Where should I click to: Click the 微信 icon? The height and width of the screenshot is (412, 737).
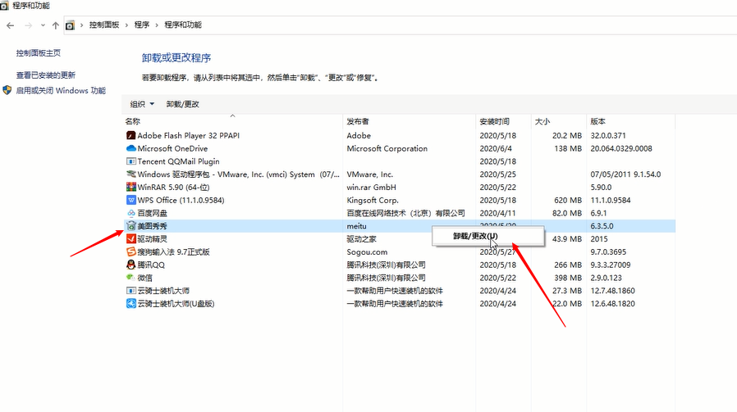click(131, 278)
